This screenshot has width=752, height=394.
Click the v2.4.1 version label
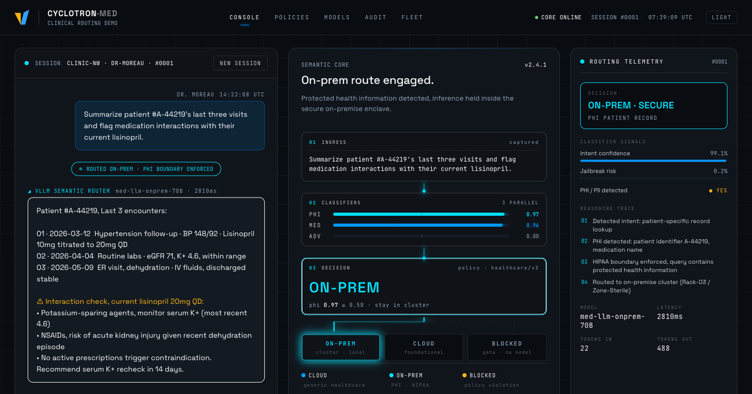(x=536, y=65)
